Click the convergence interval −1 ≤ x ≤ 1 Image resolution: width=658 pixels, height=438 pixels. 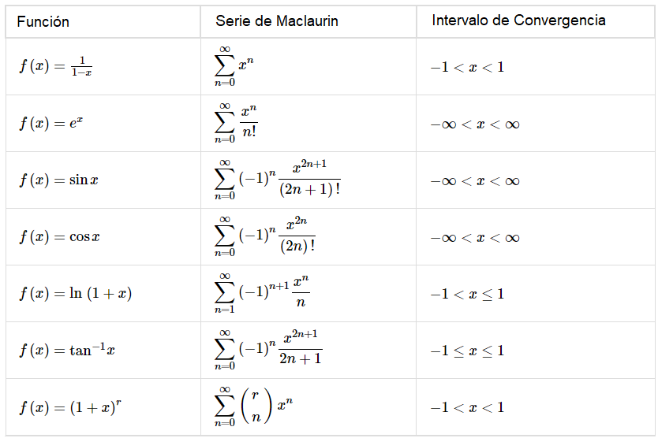pyautogui.click(x=467, y=351)
